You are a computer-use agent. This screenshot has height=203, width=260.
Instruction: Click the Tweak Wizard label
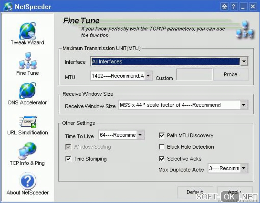click(x=28, y=43)
